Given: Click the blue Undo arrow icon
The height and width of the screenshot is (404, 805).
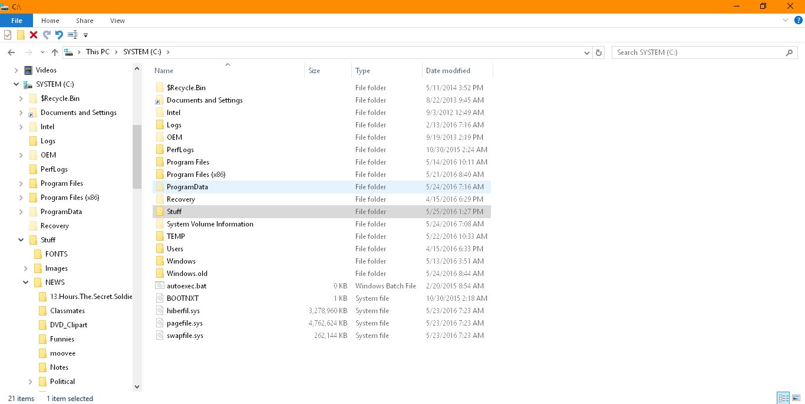Looking at the screenshot, I should [x=59, y=35].
